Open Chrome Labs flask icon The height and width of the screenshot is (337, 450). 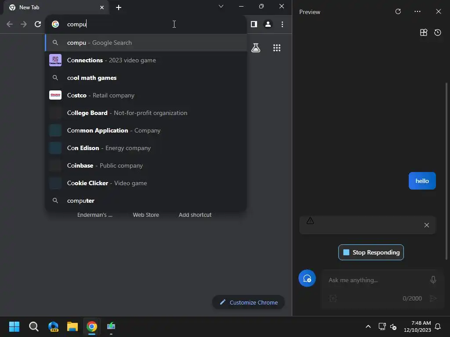coord(256,48)
